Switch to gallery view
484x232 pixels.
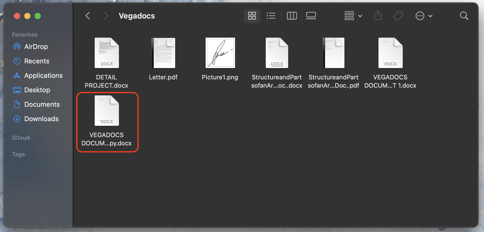pos(311,16)
